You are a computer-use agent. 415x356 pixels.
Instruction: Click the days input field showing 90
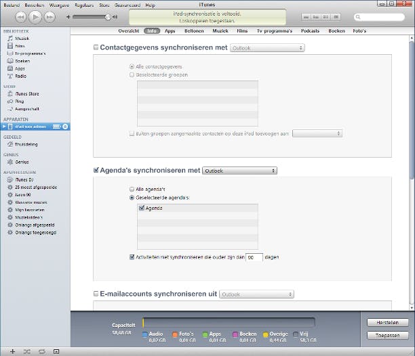click(x=254, y=257)
